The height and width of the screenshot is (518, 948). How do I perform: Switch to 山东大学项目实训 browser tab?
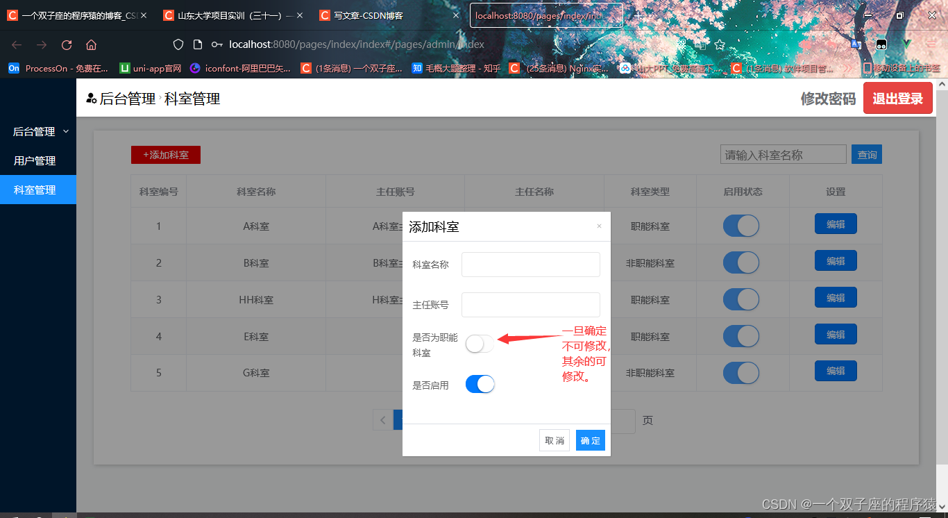[232, 15]
